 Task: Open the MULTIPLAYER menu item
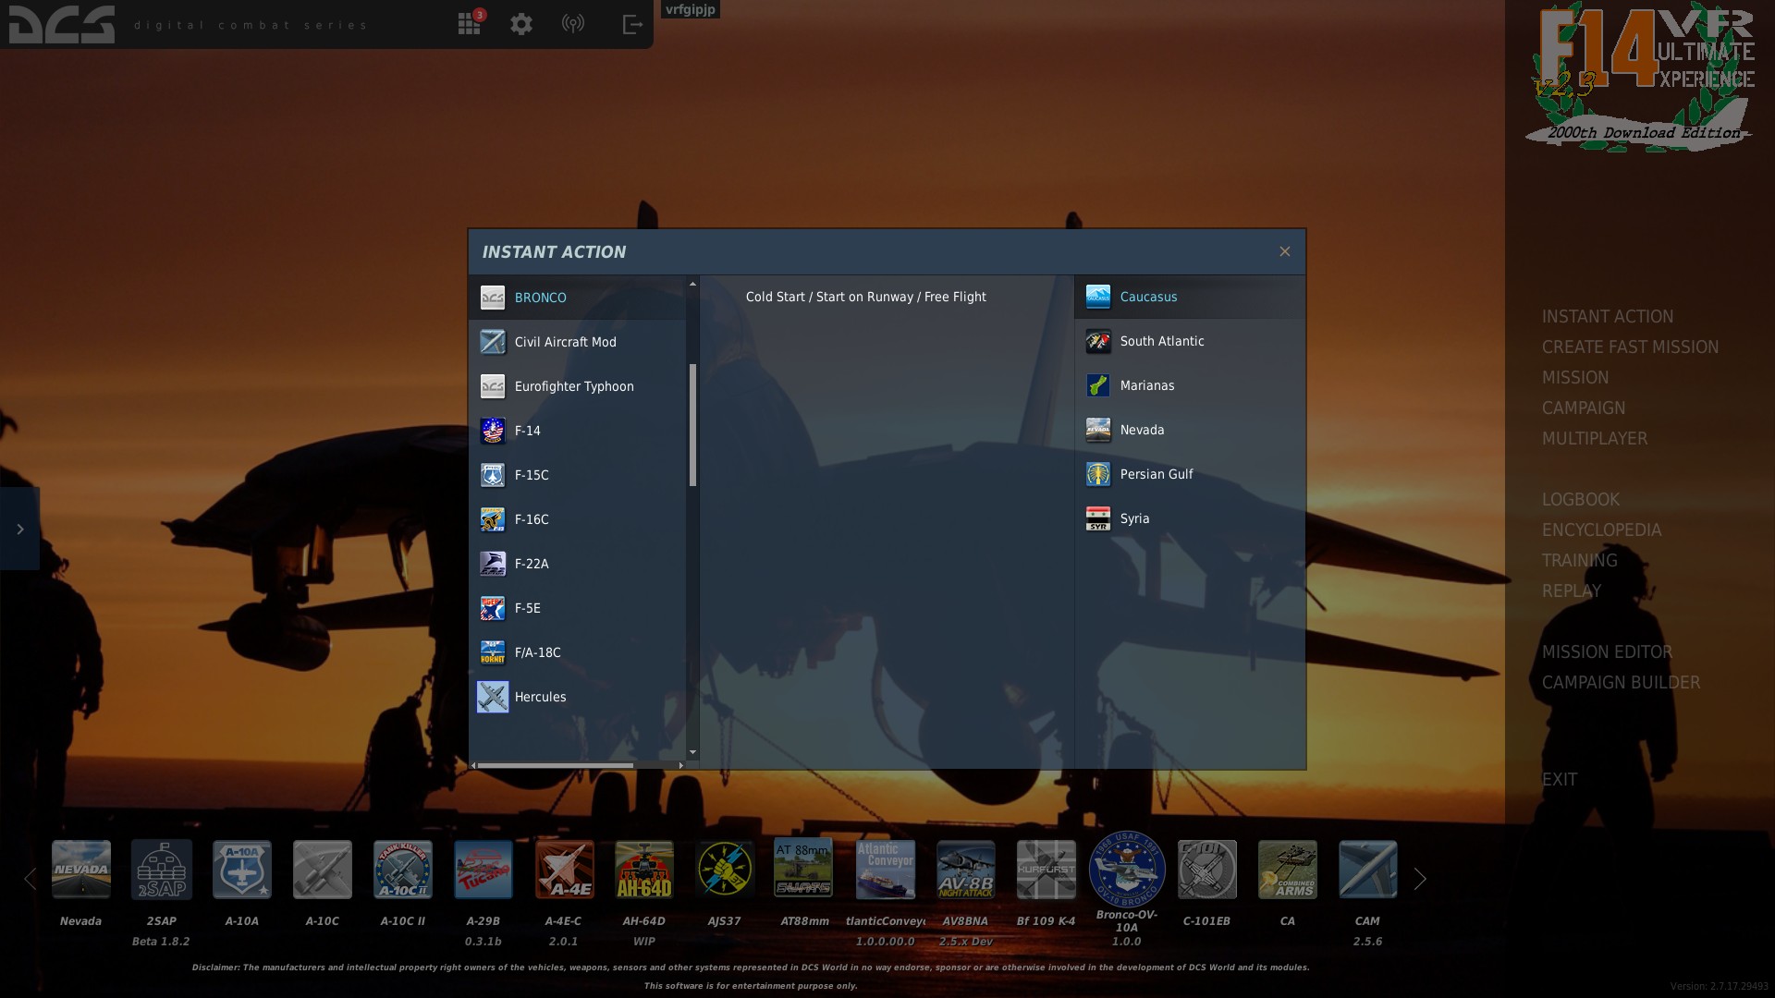coord(1594,439)
